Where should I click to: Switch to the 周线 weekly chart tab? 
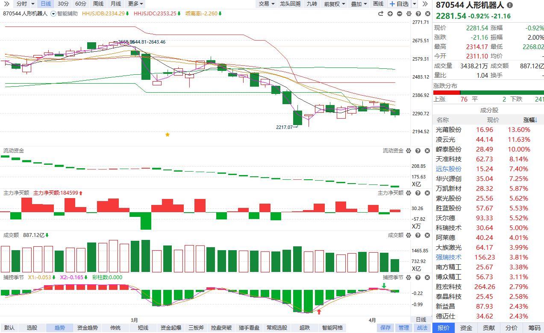click(x=98, y=4)
